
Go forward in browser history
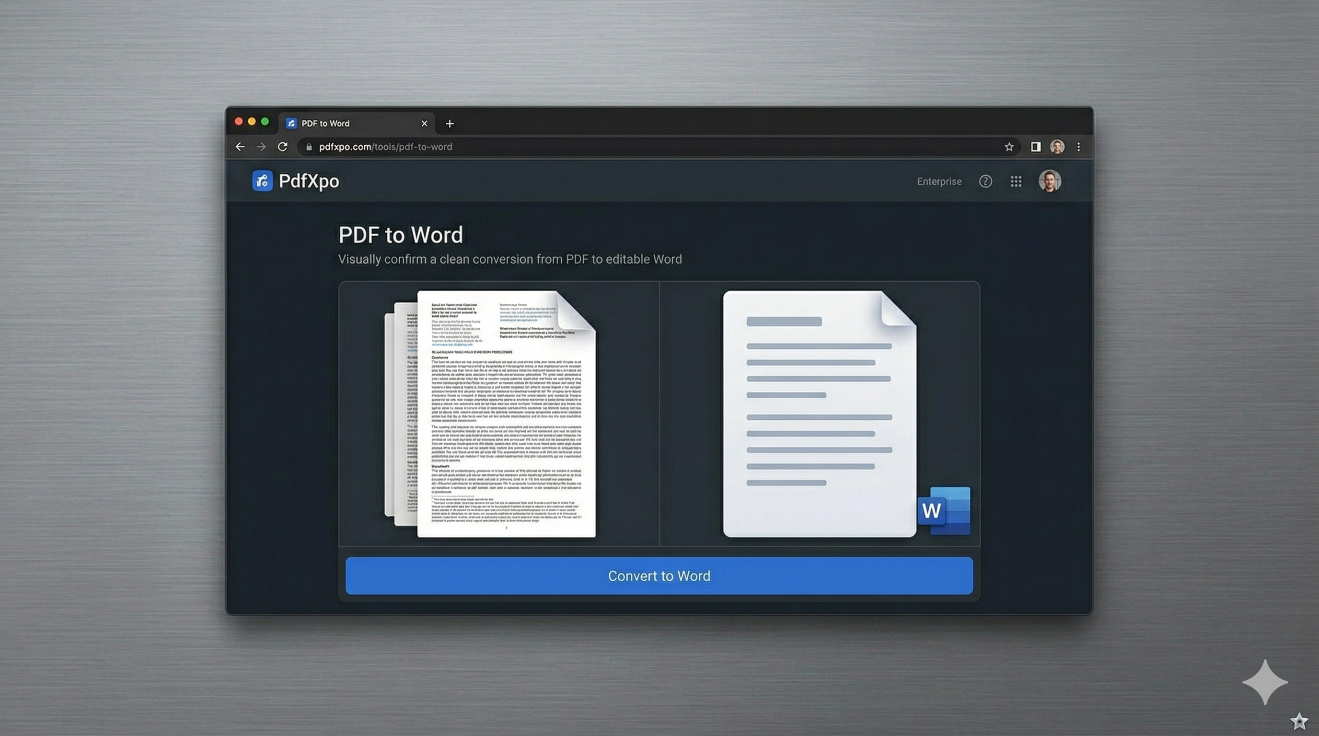[261, 147]
